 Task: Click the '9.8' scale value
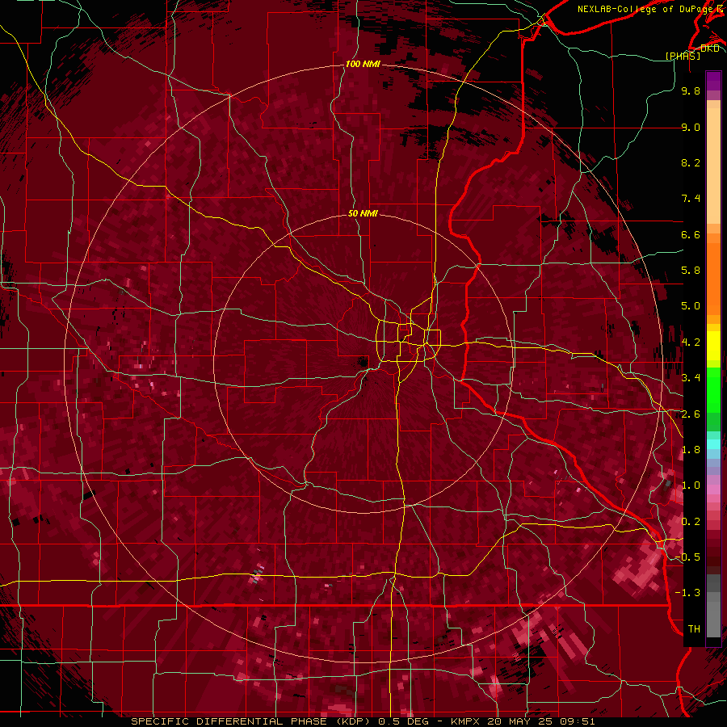(691, 90)
